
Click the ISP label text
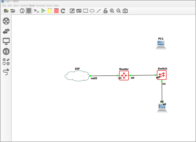(x=77, y=69)
